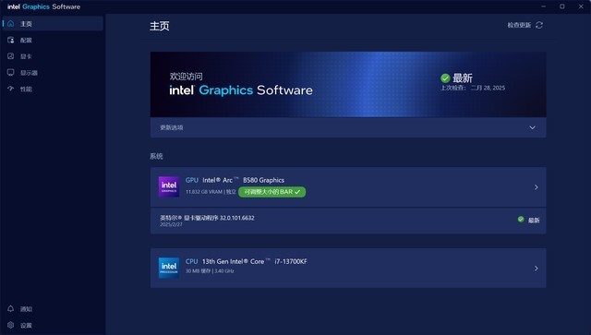Open CPU details with the right chevron

click(536, 269)
